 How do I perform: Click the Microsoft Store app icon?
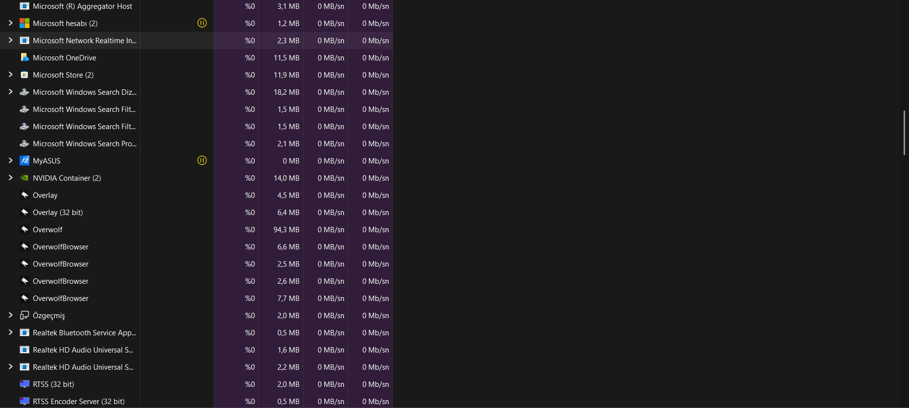tap(25, 75)
